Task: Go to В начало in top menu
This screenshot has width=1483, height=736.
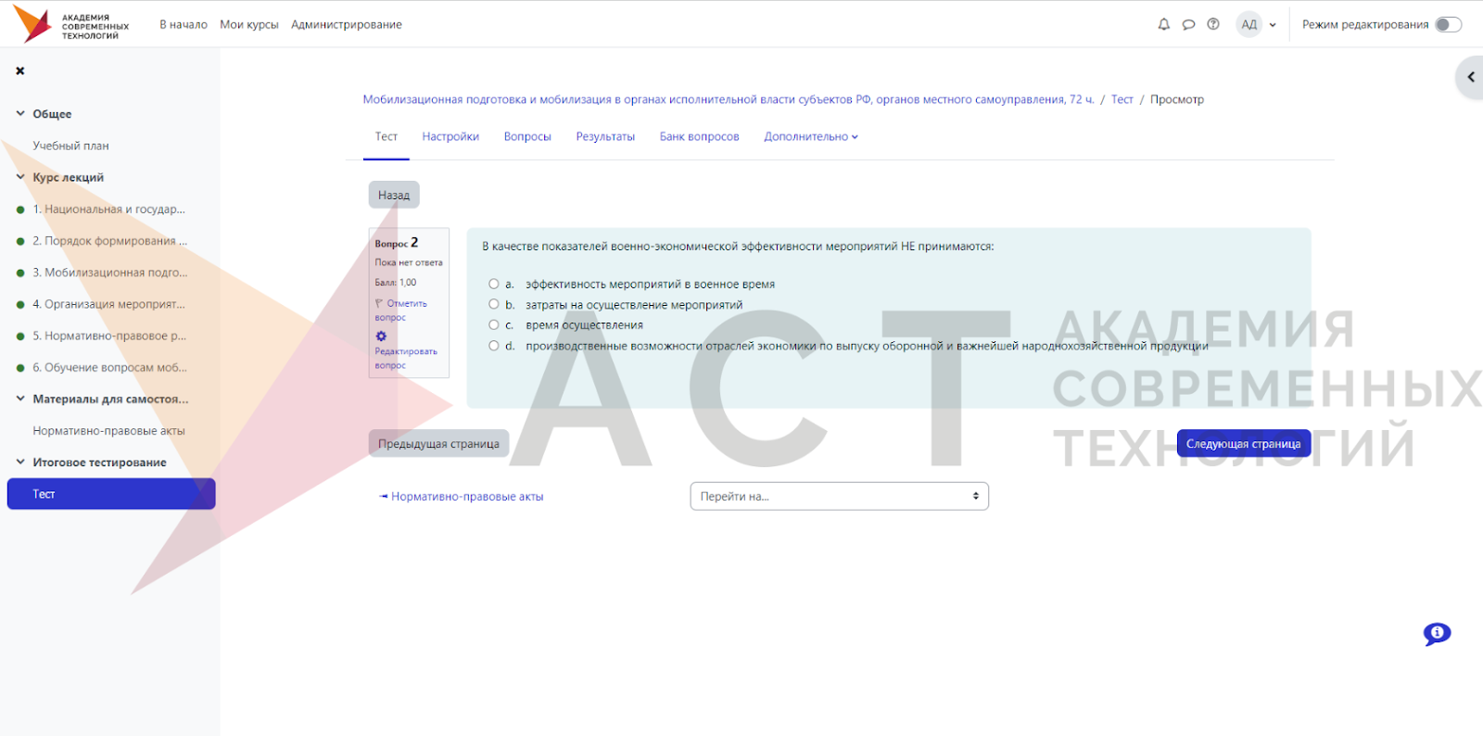Action: coord(184,25)
